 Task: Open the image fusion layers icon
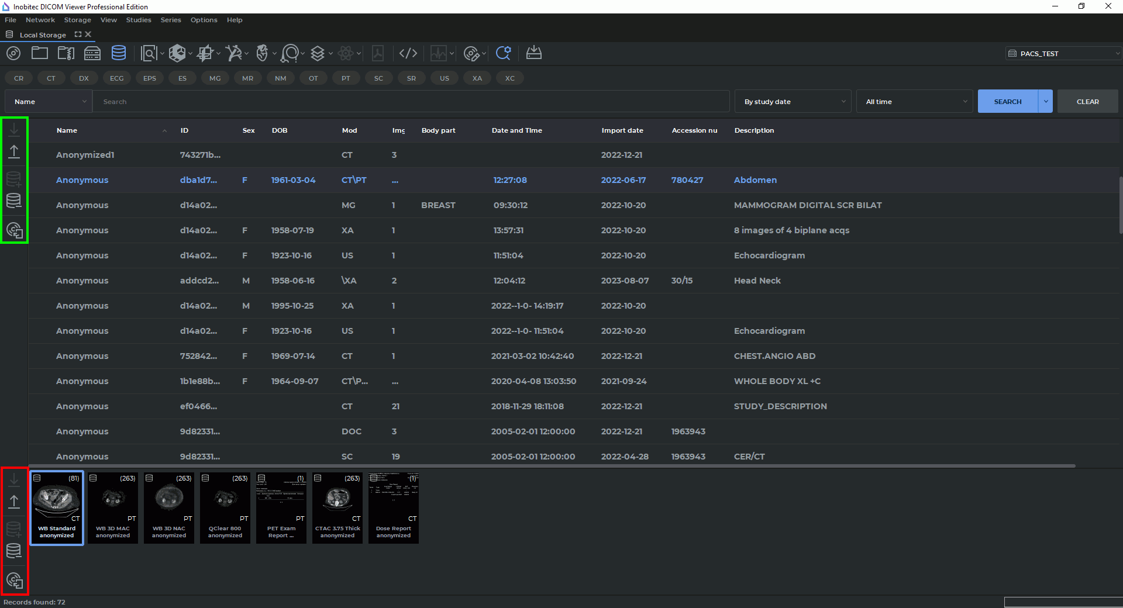[318, 54]
